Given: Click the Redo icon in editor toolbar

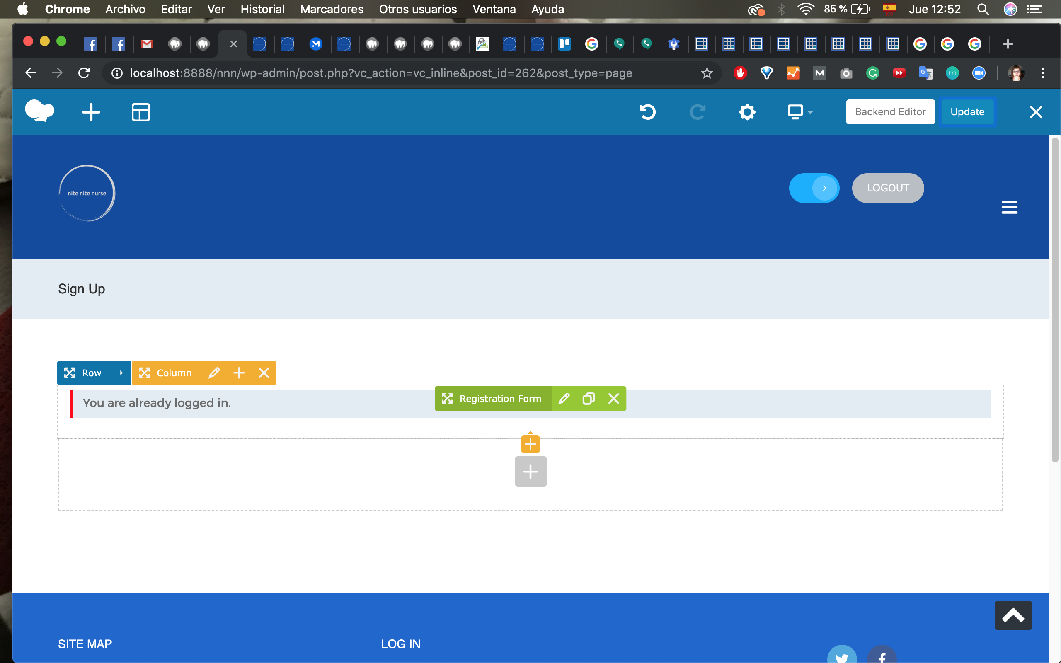Looking at the screenshot, I should pyautogui.click(x=697, y=112).
